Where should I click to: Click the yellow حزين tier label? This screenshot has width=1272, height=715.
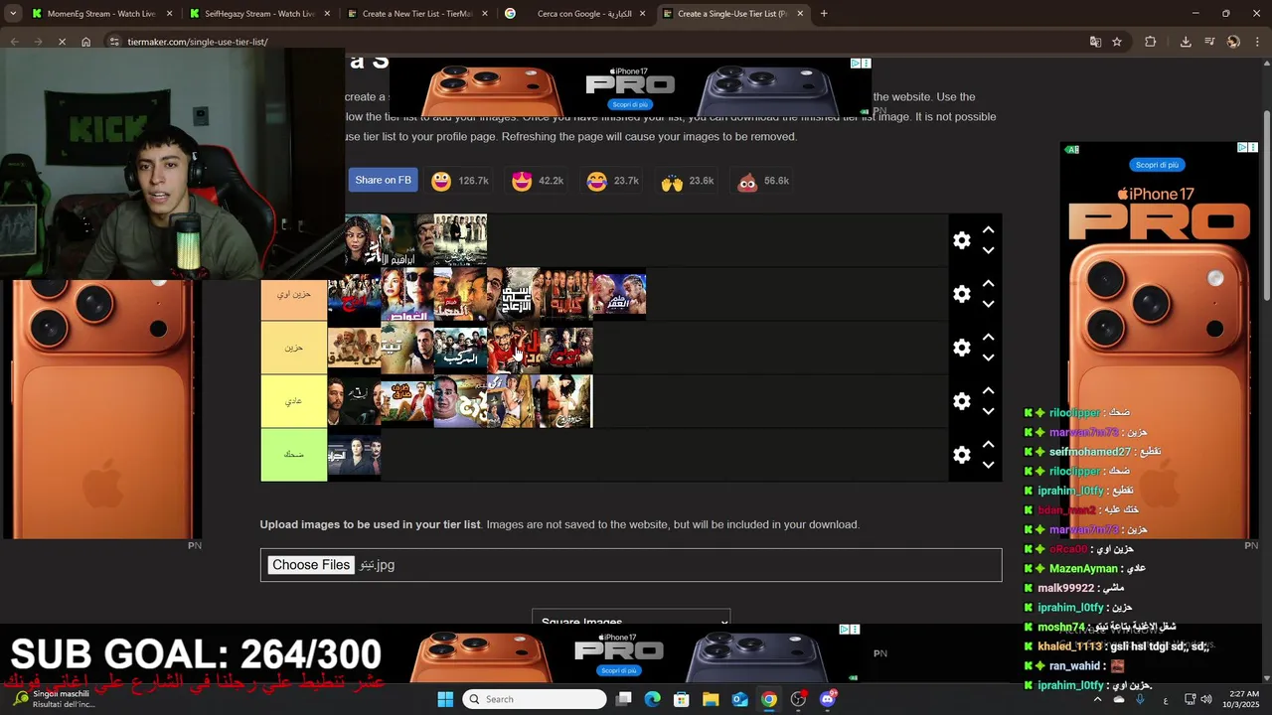[x=293, y=348]
